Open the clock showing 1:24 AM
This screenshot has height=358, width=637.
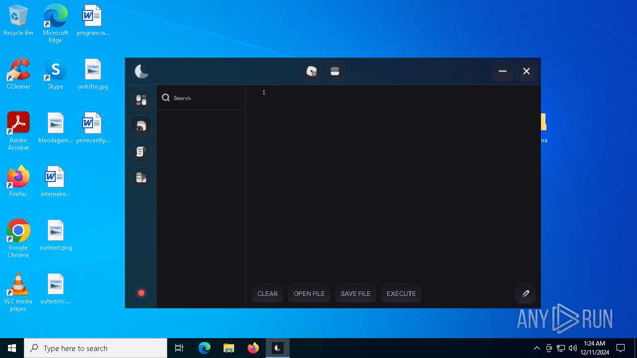595,348
